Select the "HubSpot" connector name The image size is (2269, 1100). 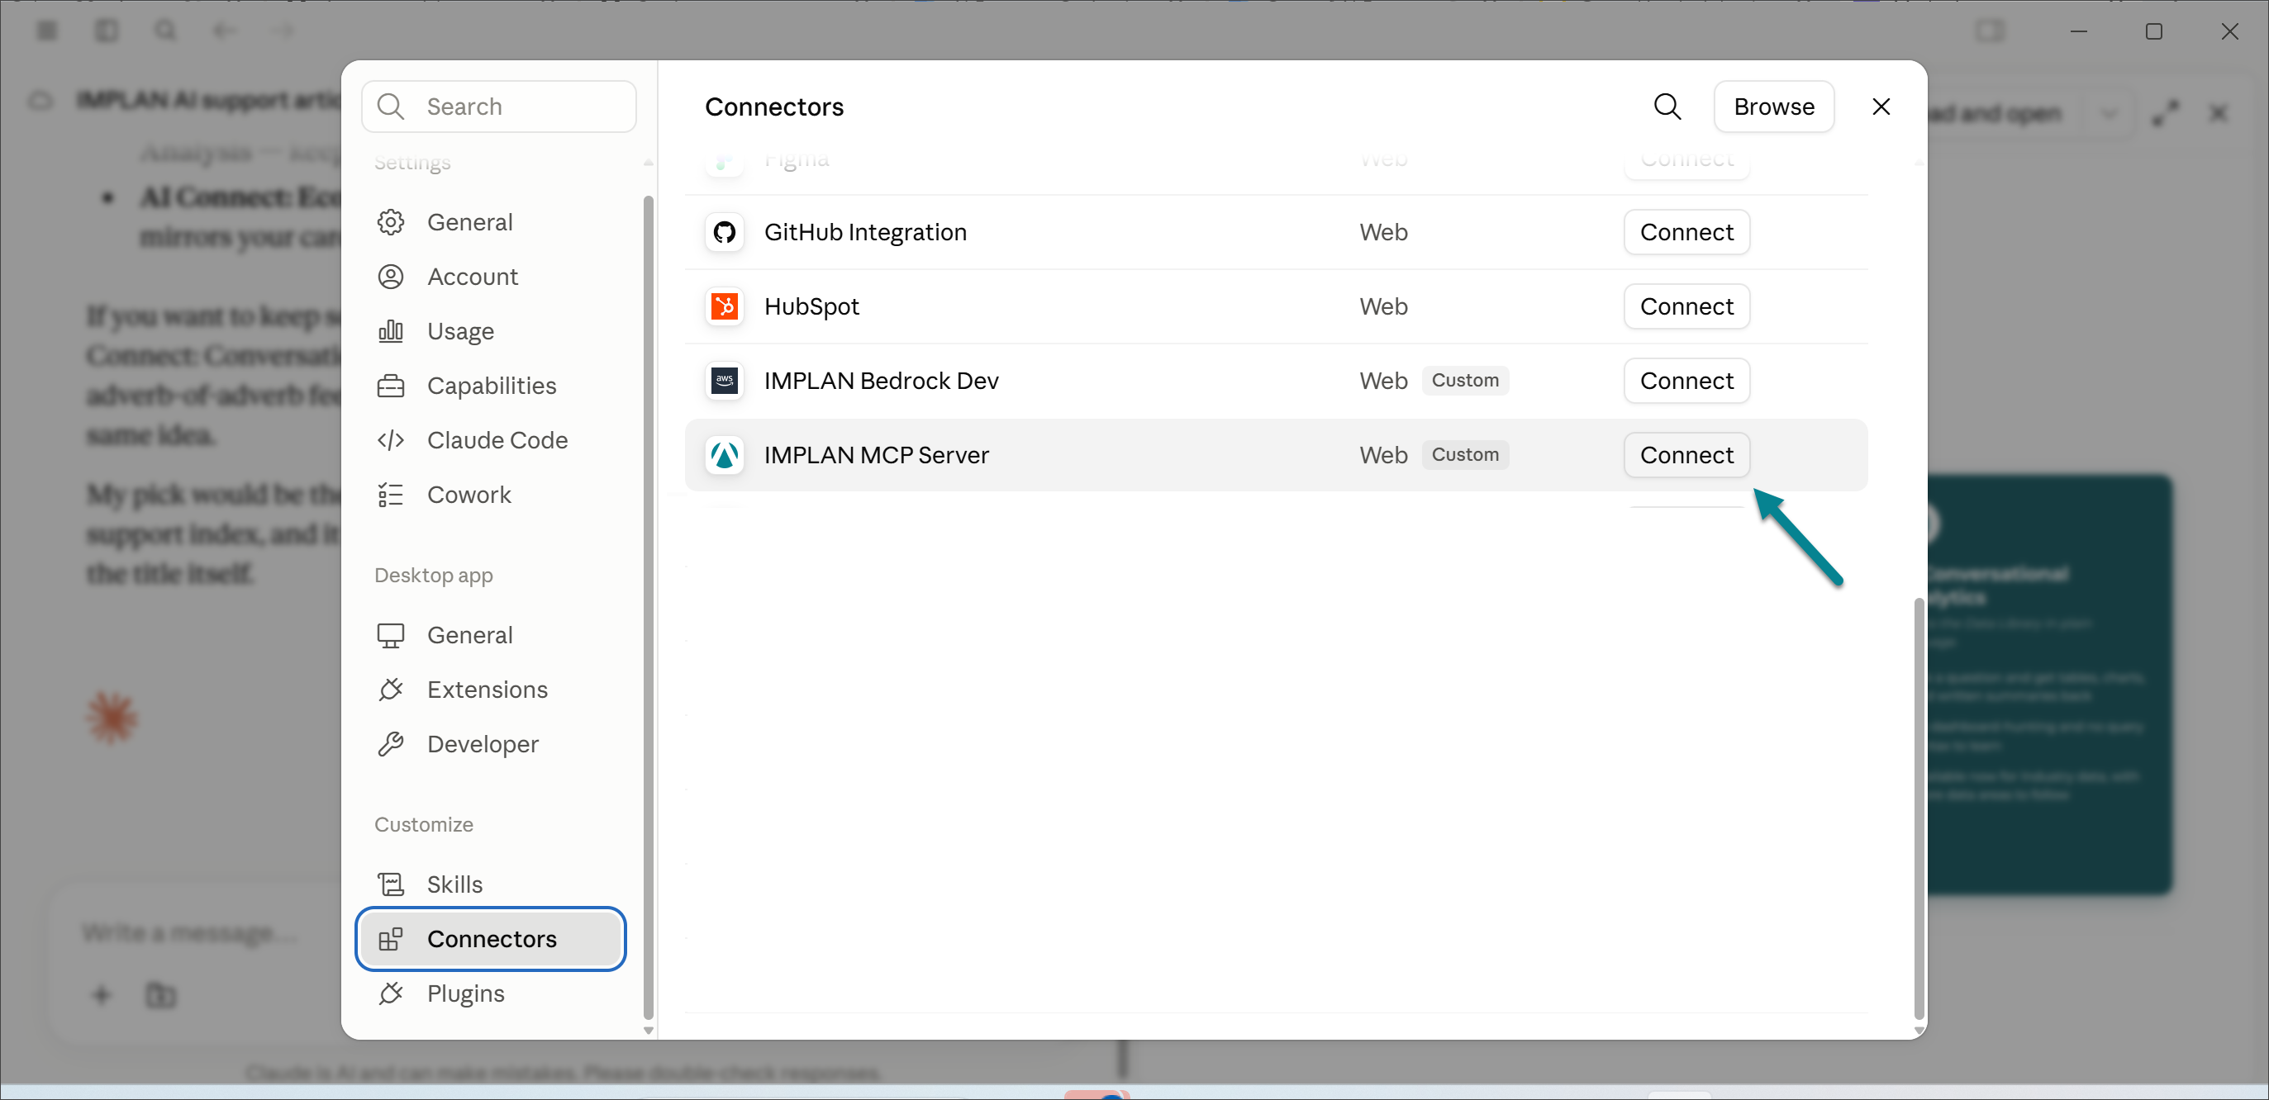pyautogui.click(x=811, y=306)
